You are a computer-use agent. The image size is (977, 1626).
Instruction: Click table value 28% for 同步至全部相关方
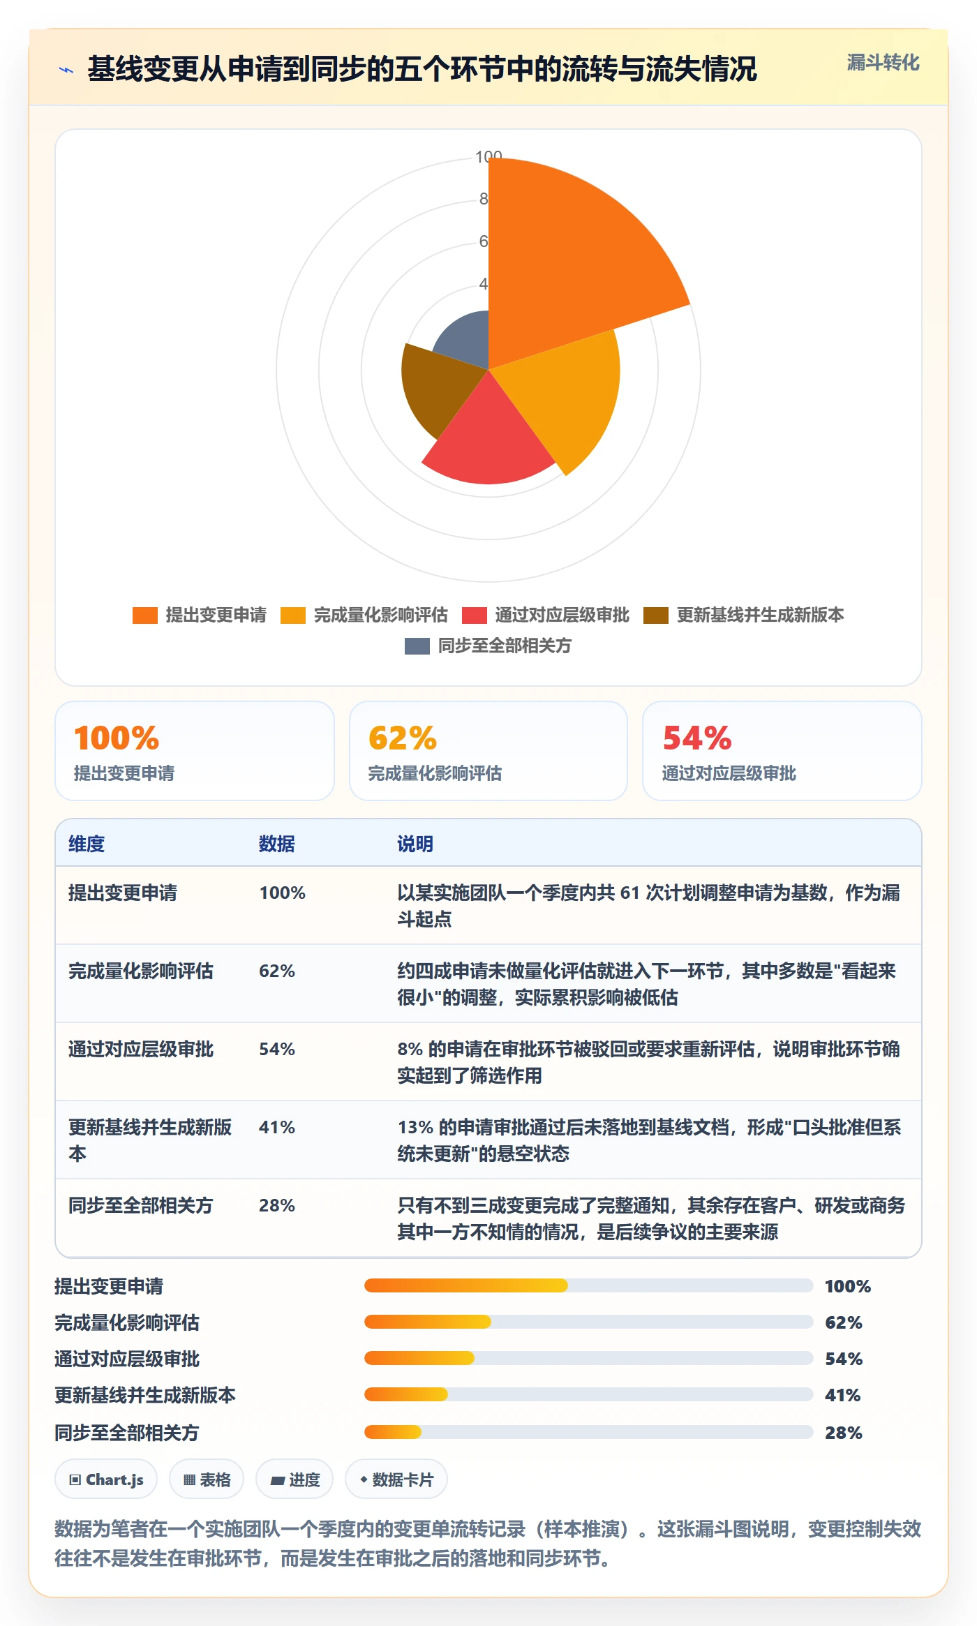[277, 1205]
